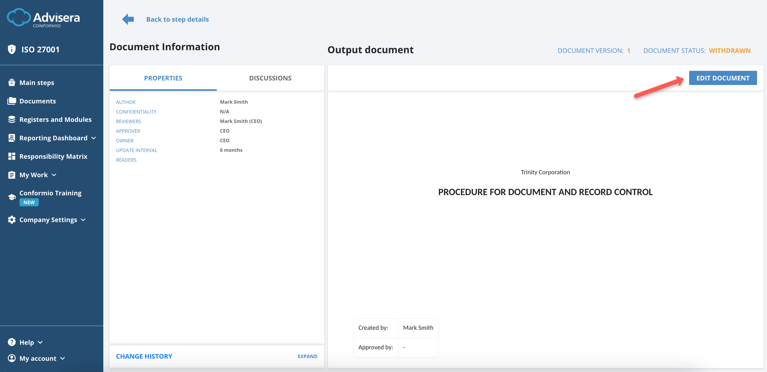Switch to the Discussions tab
767x372 pixels.
click(x=270, y=78)
